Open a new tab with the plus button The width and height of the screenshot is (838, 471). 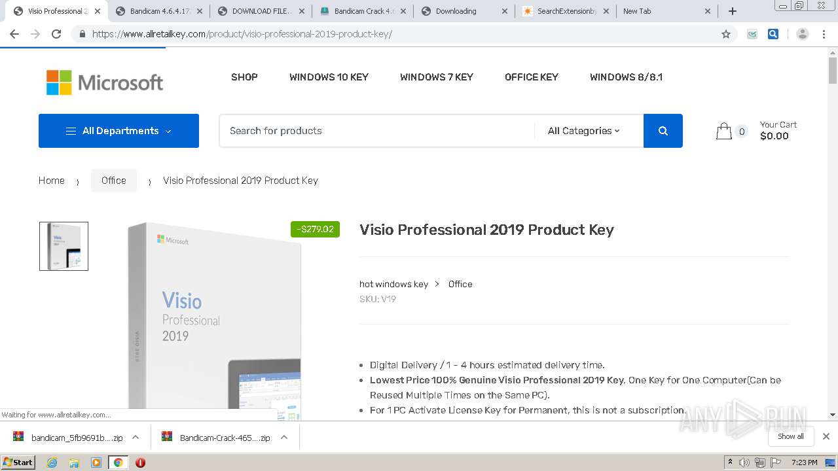[x=733, y=11]
